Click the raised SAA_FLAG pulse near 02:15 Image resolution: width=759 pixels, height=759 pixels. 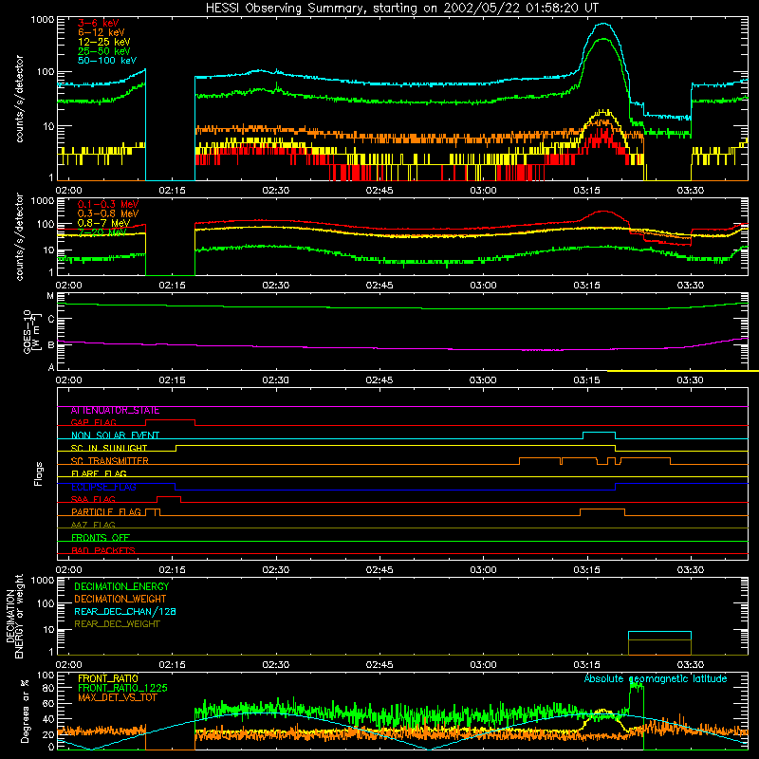(169, 499)
